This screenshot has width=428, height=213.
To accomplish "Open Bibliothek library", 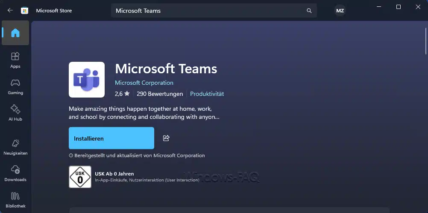I will tap(15, 200).
